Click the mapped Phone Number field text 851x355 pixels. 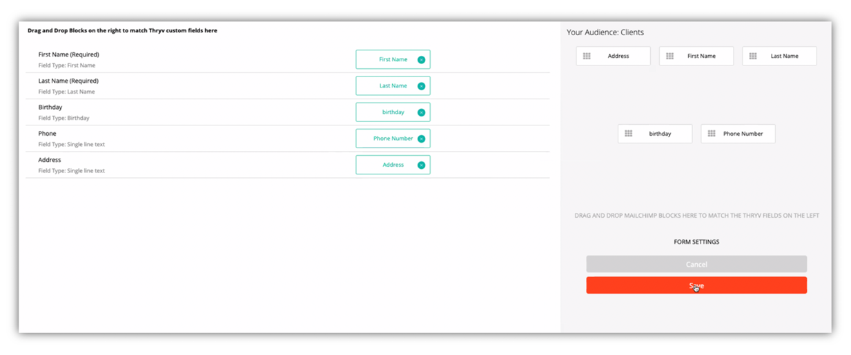coord(393,139)
